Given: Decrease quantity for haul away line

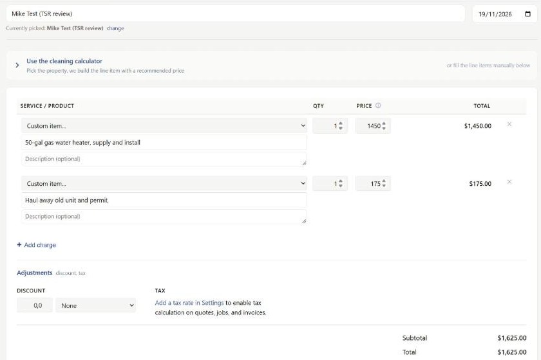Looking at the screenshot, I should 341,186.
